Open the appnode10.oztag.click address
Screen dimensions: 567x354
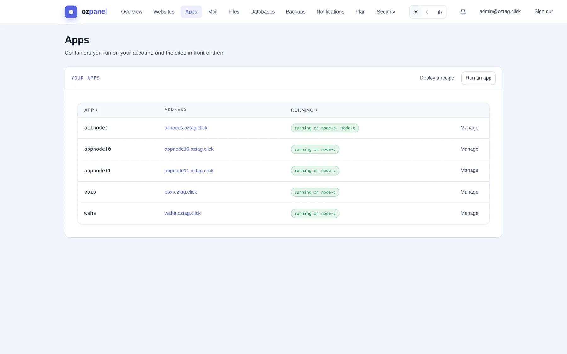coord(189,149)
